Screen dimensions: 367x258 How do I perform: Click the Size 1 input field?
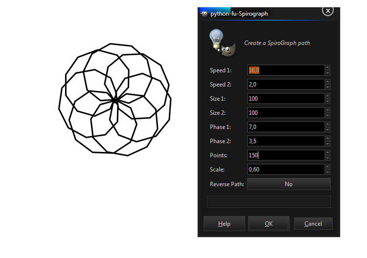[x=286, y=99]
